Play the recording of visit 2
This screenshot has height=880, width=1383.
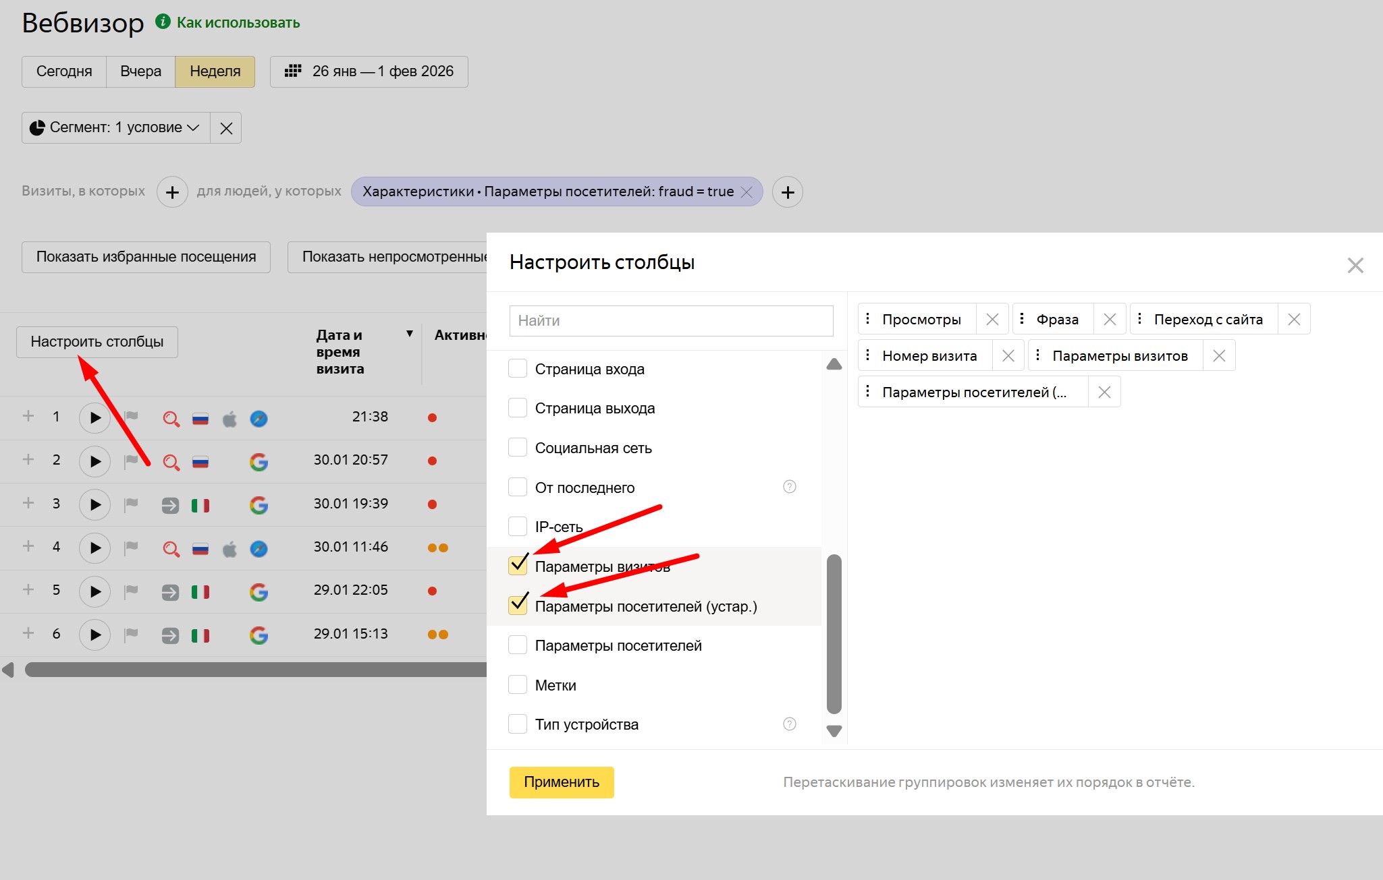[95, 461]
